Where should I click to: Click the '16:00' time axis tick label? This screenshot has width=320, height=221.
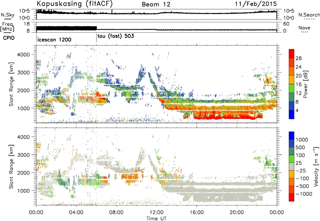(196, 213)
